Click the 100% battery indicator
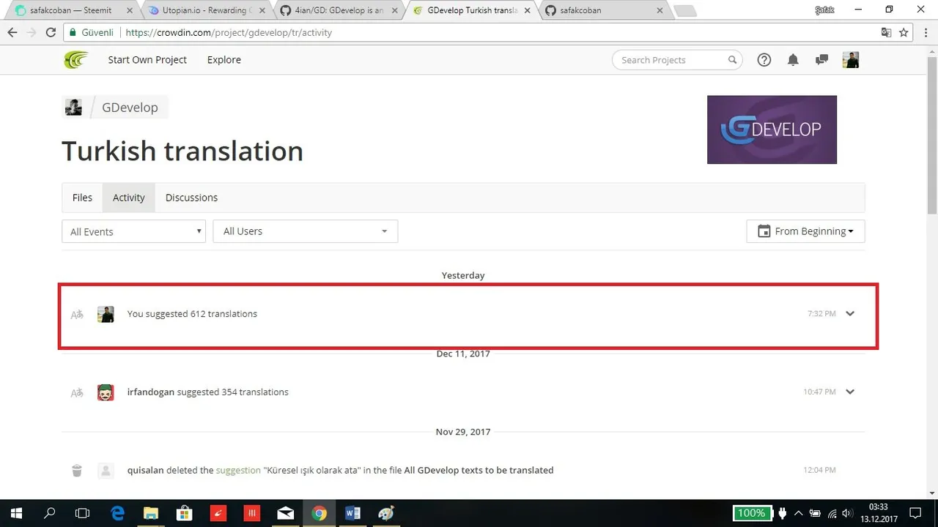The image size is (938, 527). (x=752, y=513)
